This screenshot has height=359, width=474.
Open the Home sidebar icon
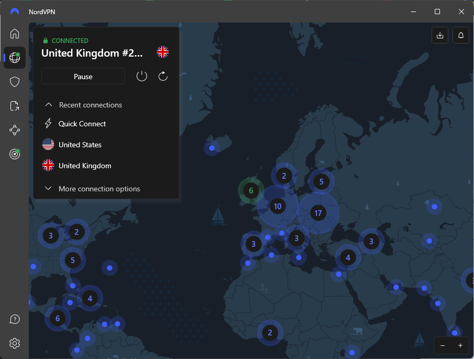pos(15,34)
